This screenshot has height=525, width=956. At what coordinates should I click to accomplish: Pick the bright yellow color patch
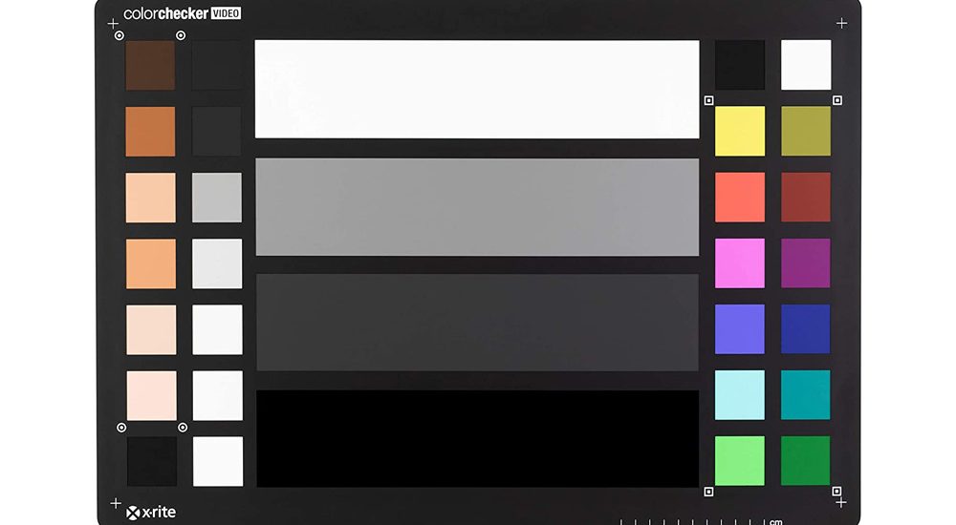coord(740,131)
